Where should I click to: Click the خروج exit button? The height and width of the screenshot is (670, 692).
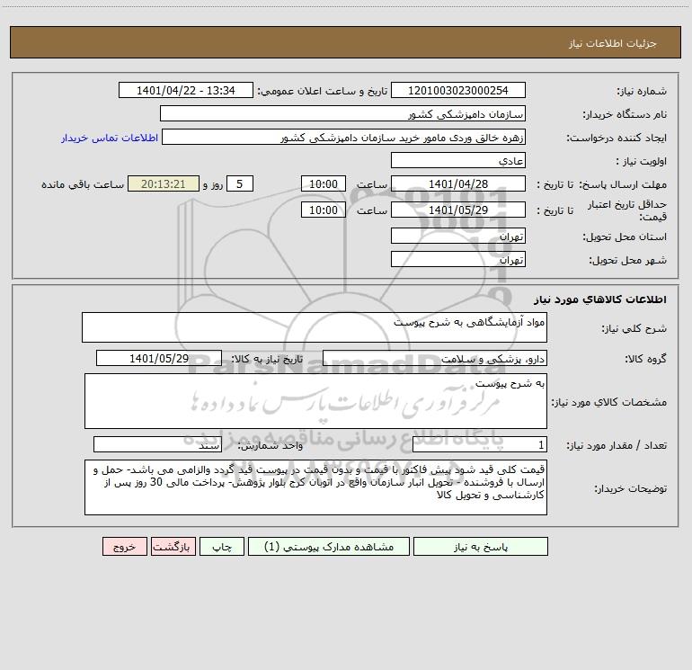pos(124,546)
